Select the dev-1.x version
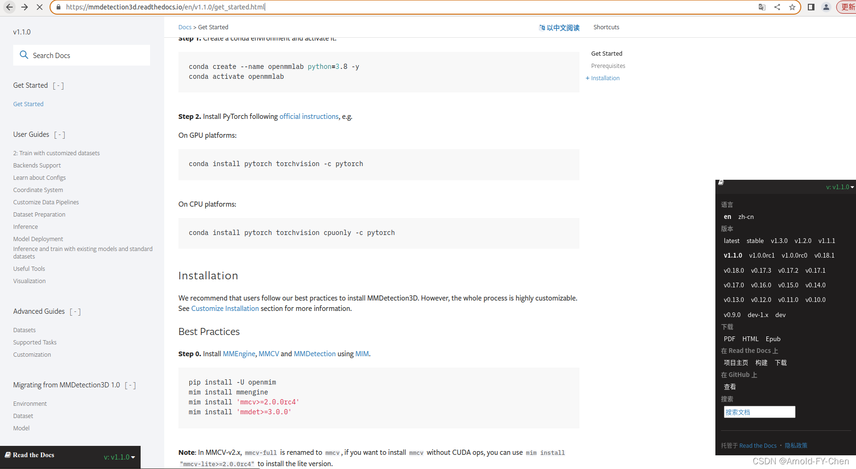 [x=758, y=315]
